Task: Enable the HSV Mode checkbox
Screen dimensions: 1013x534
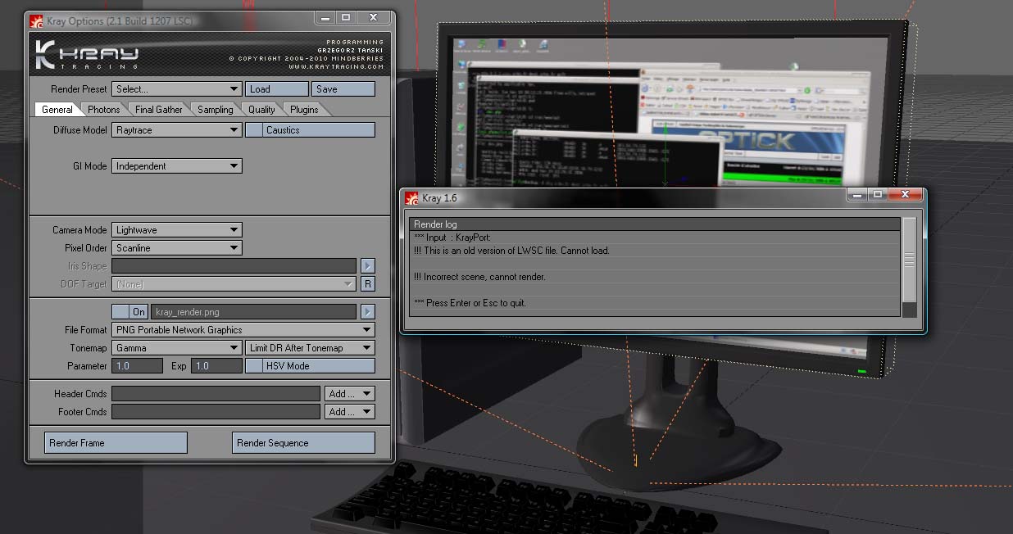Action: tap(254, 366)
